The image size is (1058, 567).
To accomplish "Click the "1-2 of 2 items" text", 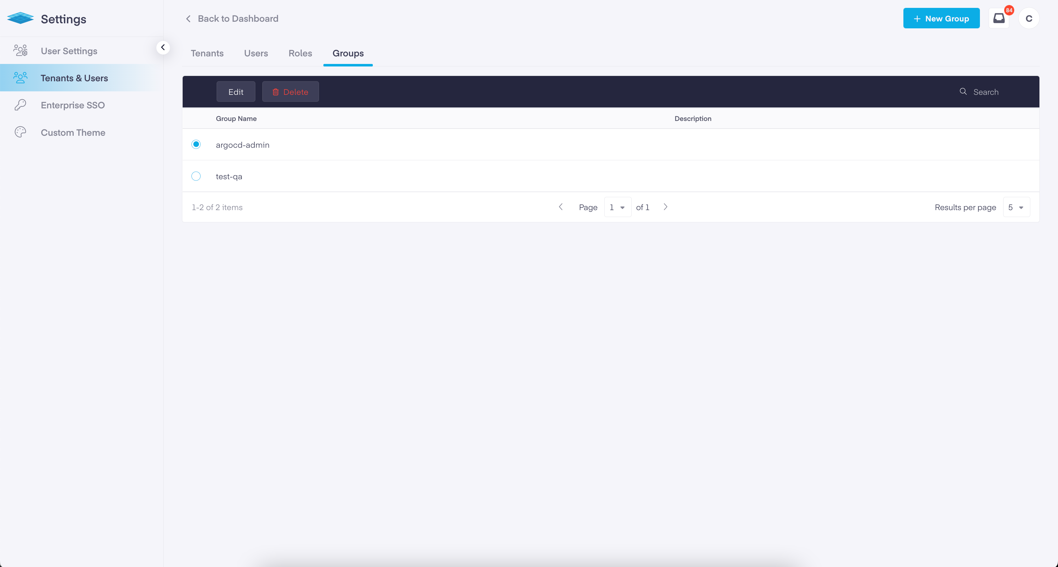I will tap(217, 207).
